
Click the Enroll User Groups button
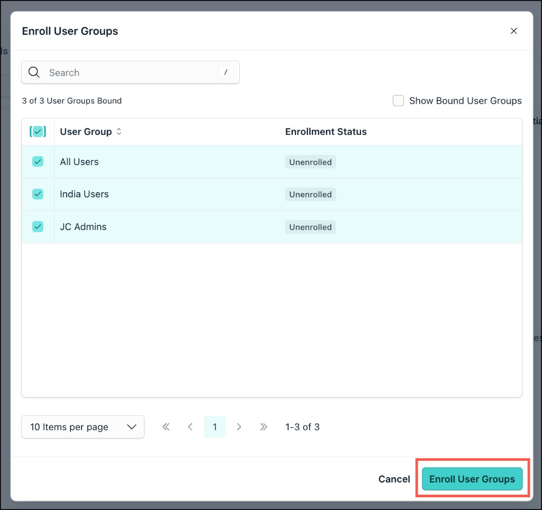[x=472, y=479]
